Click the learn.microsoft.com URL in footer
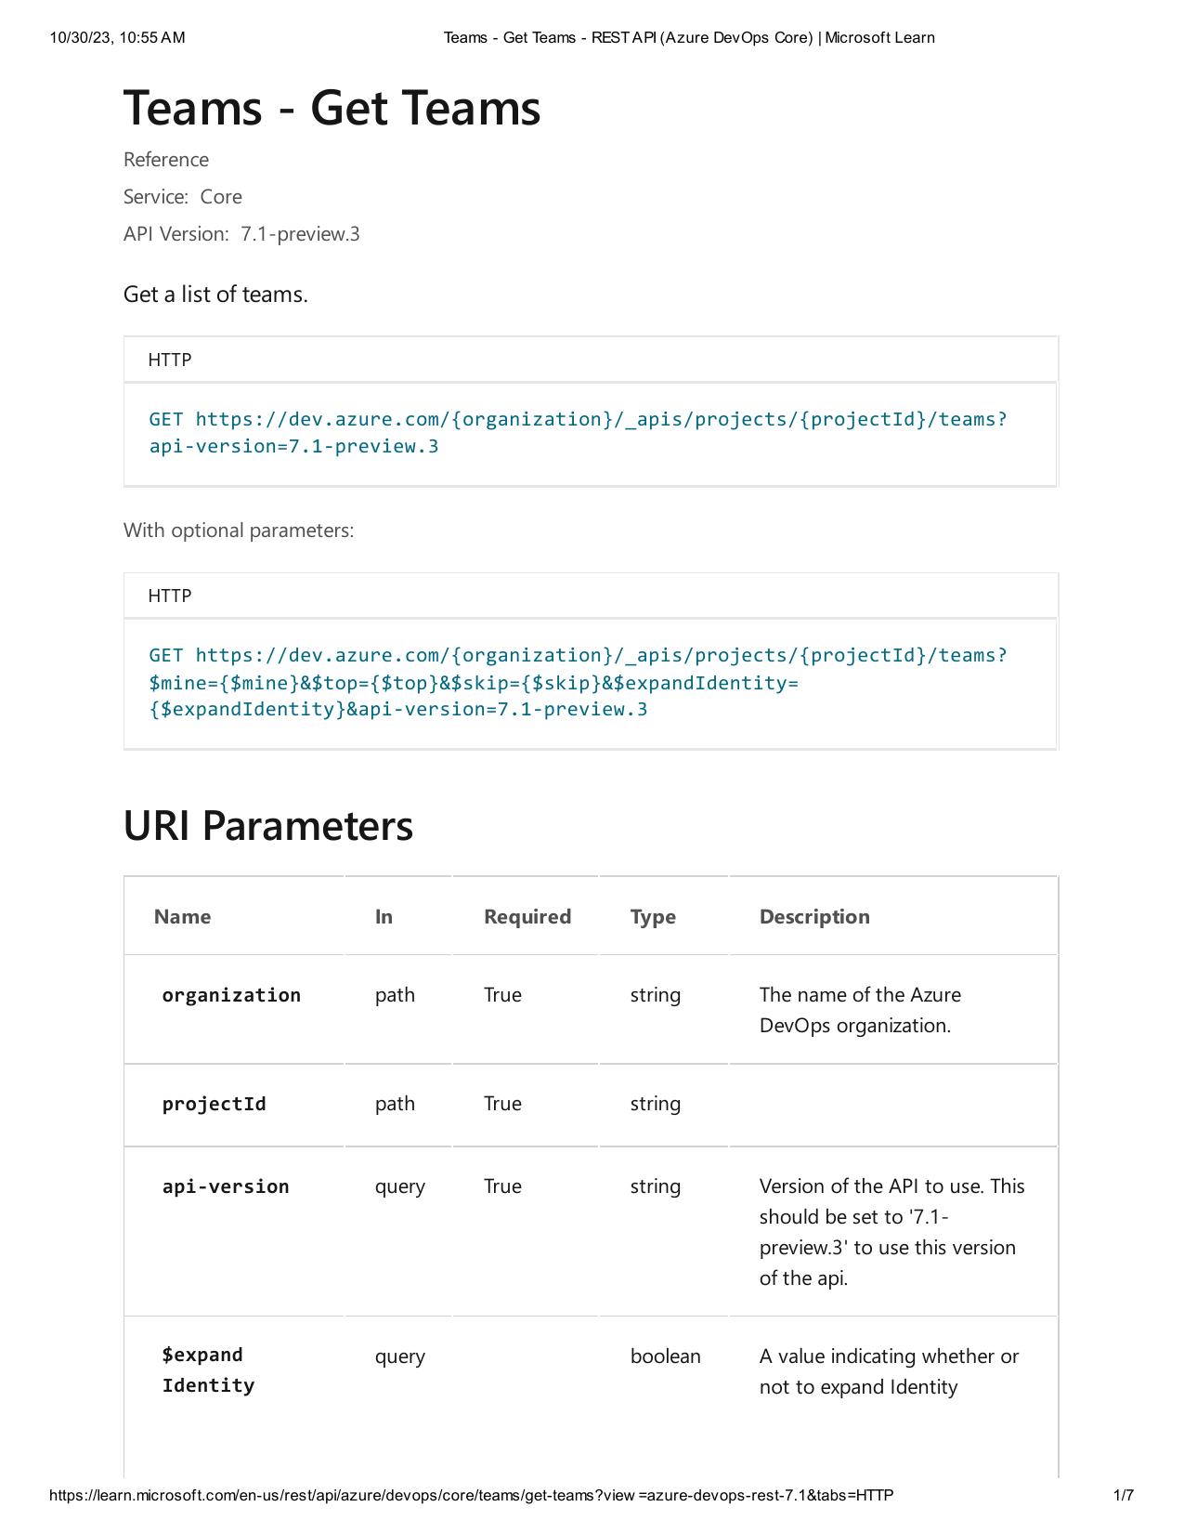The image size is (1184, 1533). point(471,1496)
